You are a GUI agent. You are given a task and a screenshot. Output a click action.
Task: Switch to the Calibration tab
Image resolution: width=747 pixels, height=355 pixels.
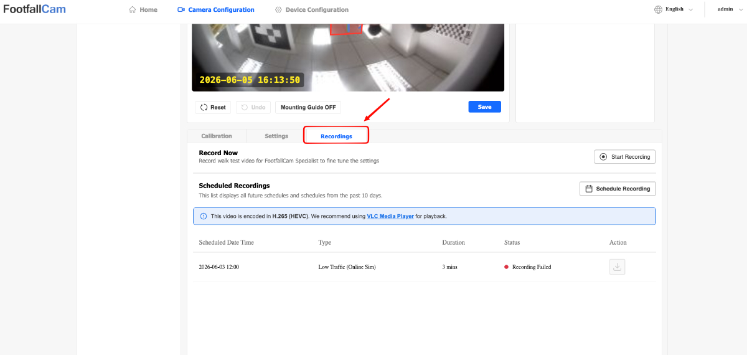tap(217, 136)
